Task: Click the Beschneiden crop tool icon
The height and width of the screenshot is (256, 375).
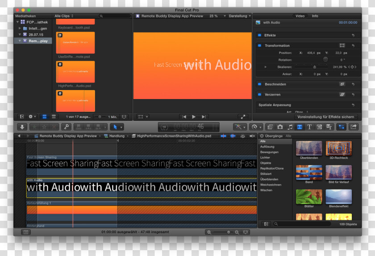Action: click(342, 84)
